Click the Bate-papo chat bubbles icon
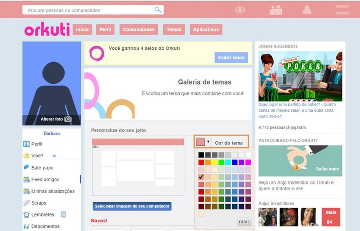Screen dimensions: 360x231 click(26, 167)
